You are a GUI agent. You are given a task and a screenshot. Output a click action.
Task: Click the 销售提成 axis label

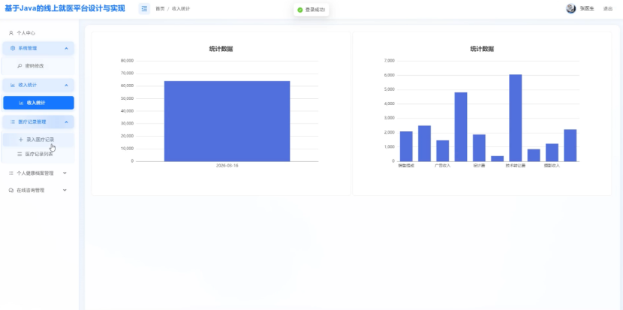point(406,166)
